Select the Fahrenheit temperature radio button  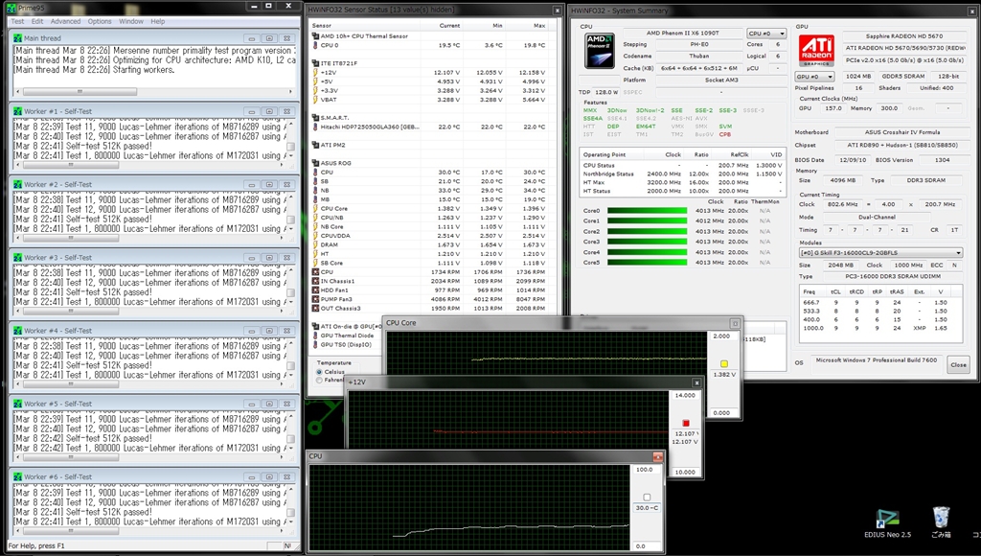pyautogui.click(x=320, y=380)
